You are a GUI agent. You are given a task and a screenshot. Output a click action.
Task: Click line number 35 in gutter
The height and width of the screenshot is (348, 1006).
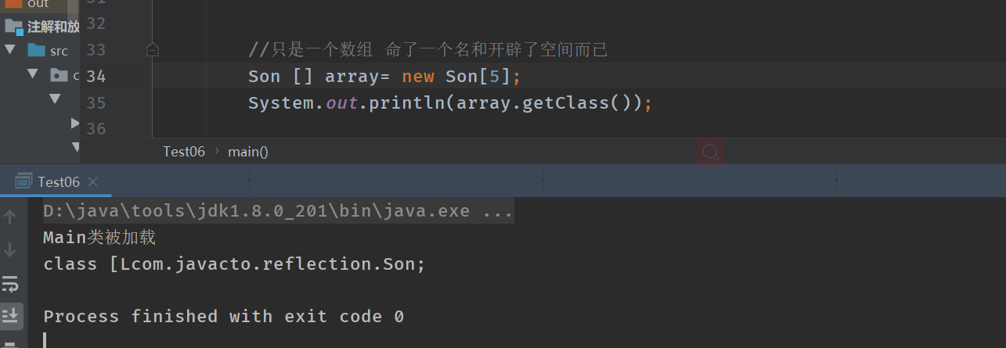pyautogui.click(x=96, y=102)
